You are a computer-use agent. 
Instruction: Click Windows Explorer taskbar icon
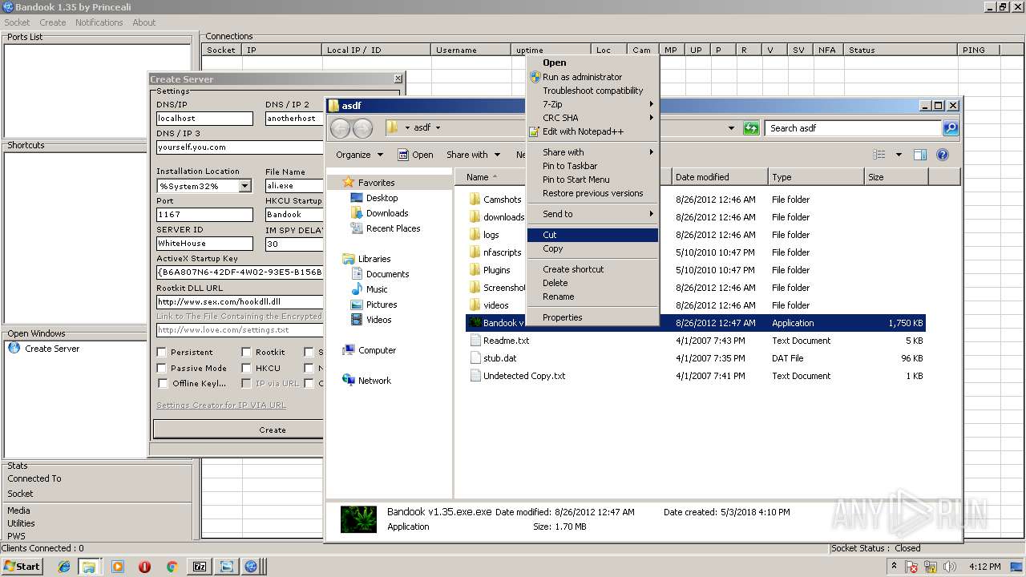click(x=89, y=567)
